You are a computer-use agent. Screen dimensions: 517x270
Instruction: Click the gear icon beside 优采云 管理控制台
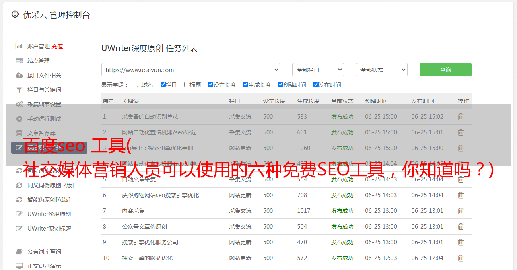15,14
